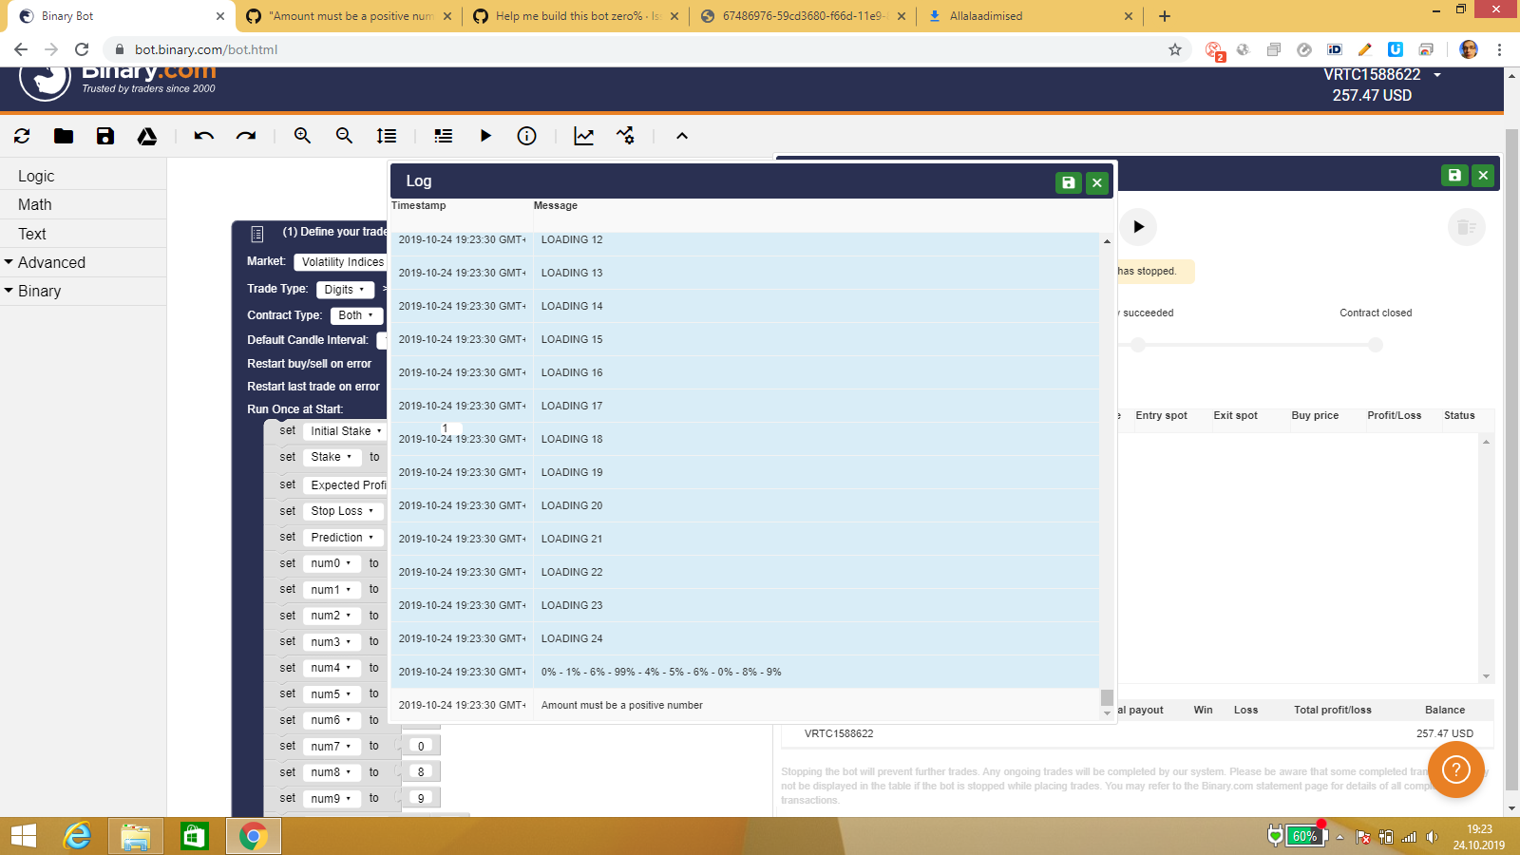Zoom in on the workspace
This screenshot has height=855, width=1520.
[302, 136]
